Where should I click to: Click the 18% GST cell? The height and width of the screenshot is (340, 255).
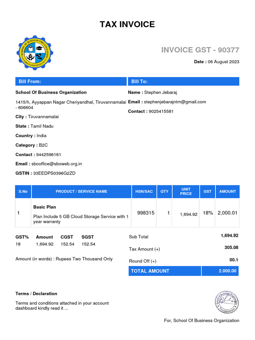coord(208,213)
